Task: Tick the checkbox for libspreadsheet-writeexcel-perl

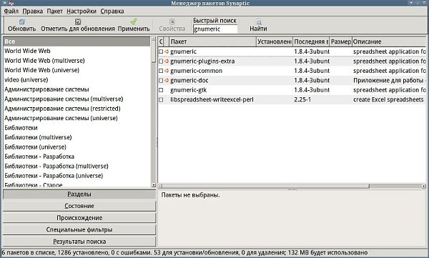Action: click(161, 99)
